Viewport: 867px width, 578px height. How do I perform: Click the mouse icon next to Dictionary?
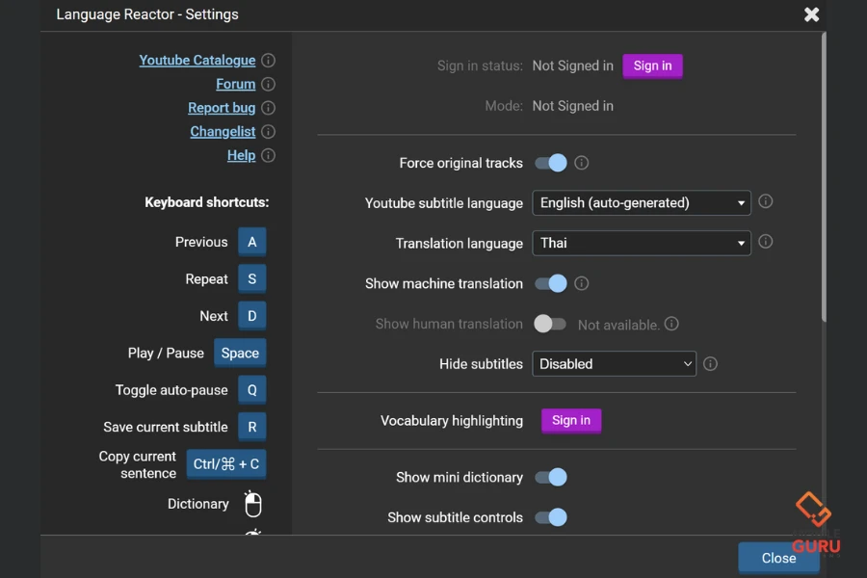[x=252, y=503]
